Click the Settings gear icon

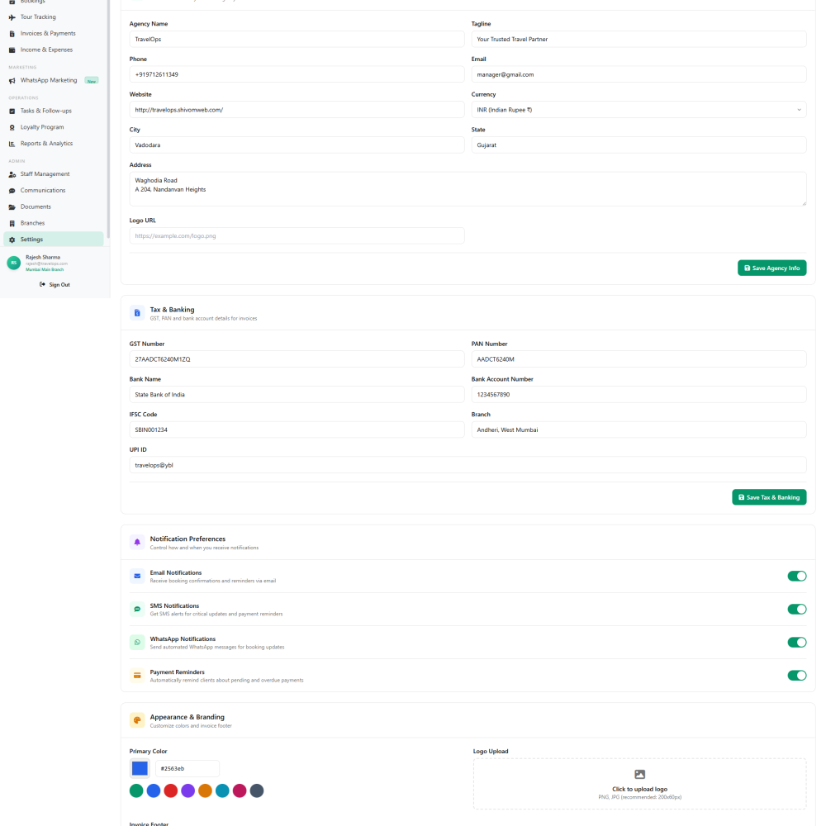(12, 240)
